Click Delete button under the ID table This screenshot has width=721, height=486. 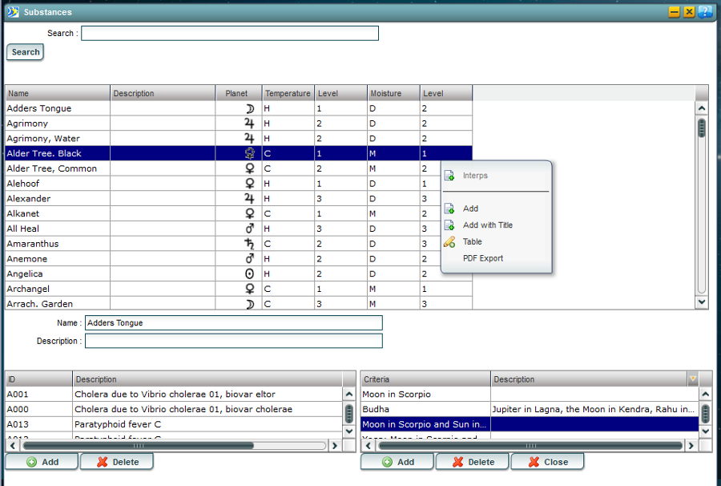tap(117, 462)
